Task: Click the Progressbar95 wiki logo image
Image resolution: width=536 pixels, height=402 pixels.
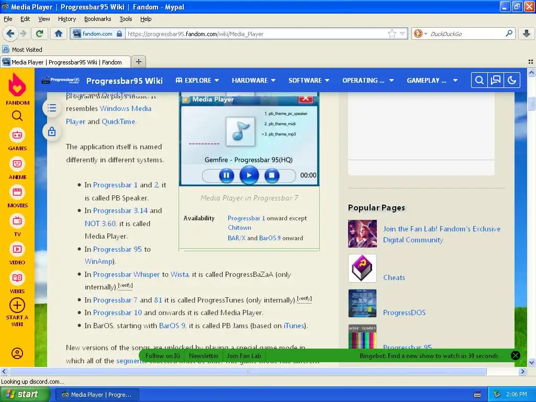Action: click(x=61, y=80)
